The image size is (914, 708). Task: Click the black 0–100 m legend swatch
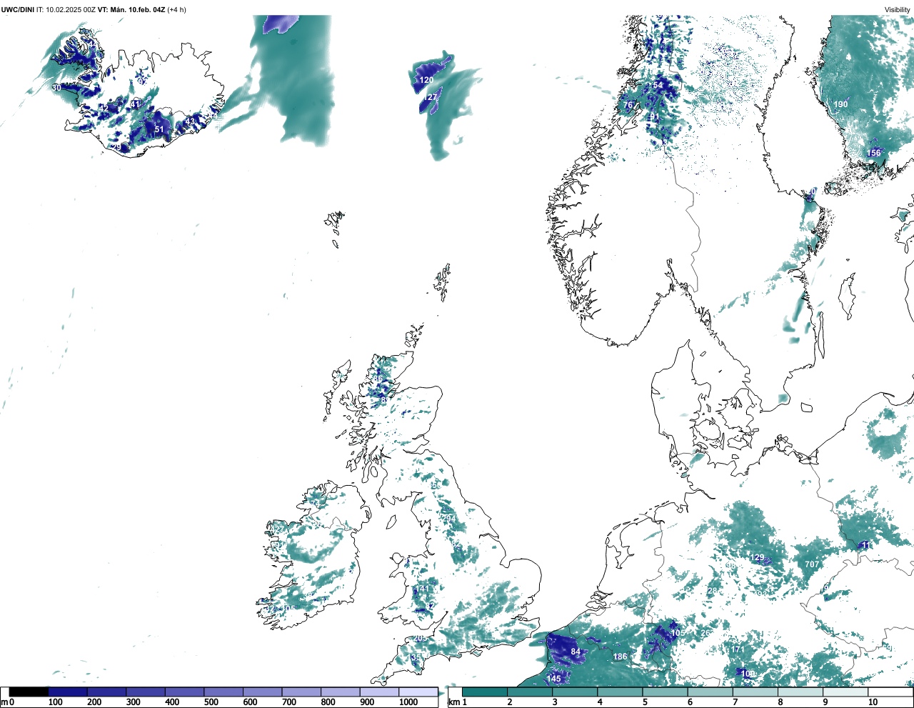(29, 692)
